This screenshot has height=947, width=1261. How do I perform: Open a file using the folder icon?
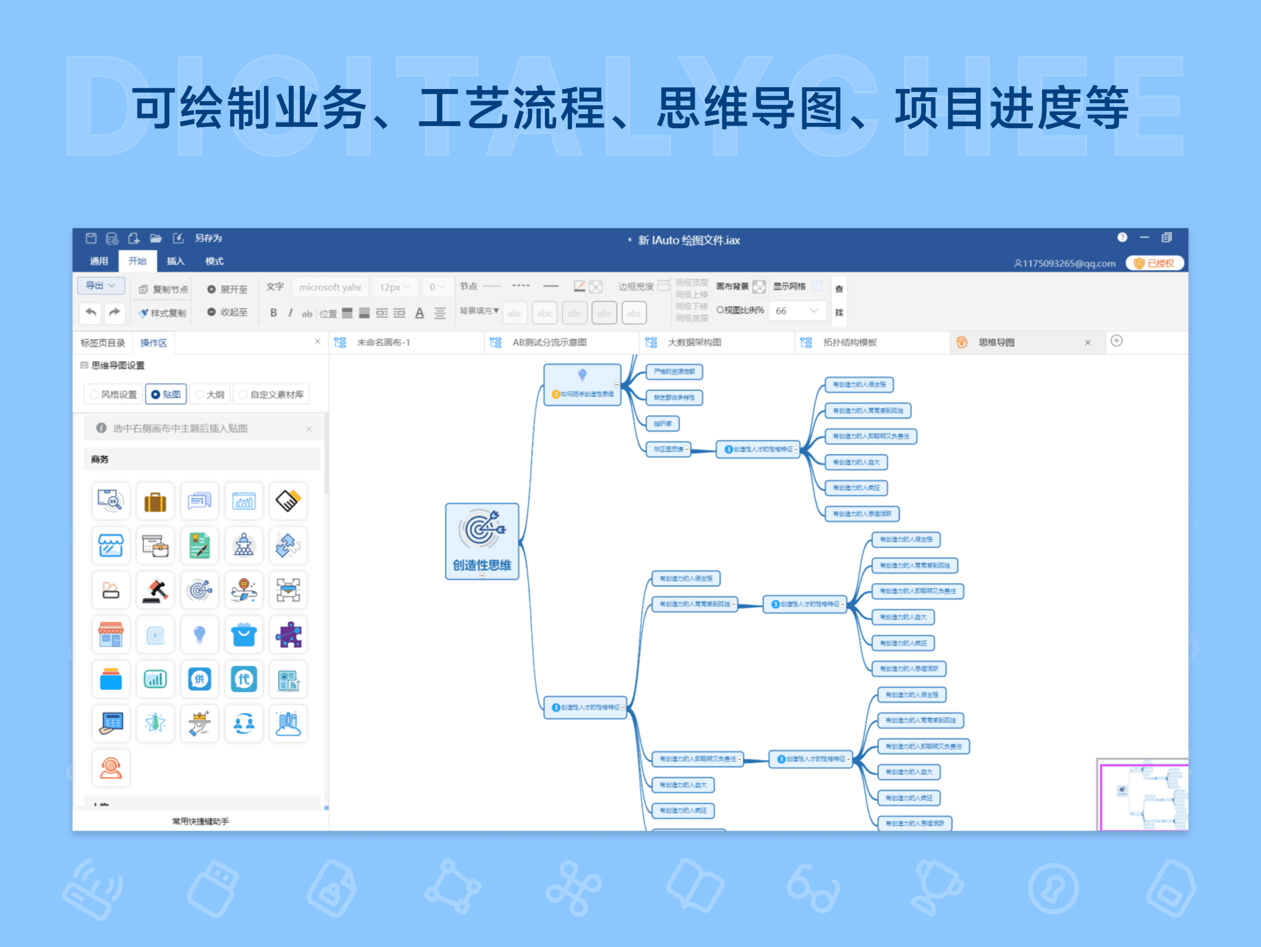point(156,238)
